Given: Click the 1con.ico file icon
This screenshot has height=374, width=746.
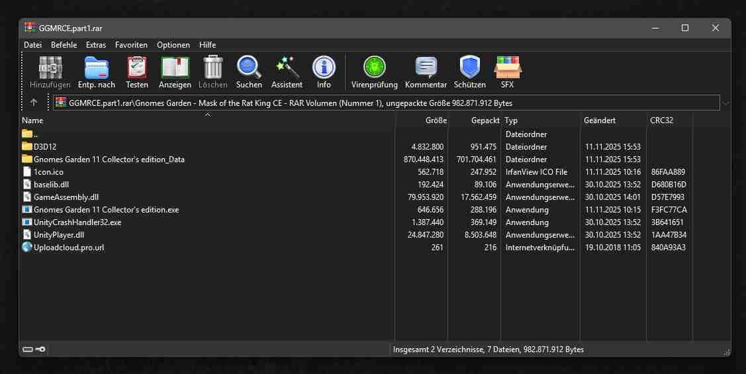Looking at the screenshot, I should 27,171.
